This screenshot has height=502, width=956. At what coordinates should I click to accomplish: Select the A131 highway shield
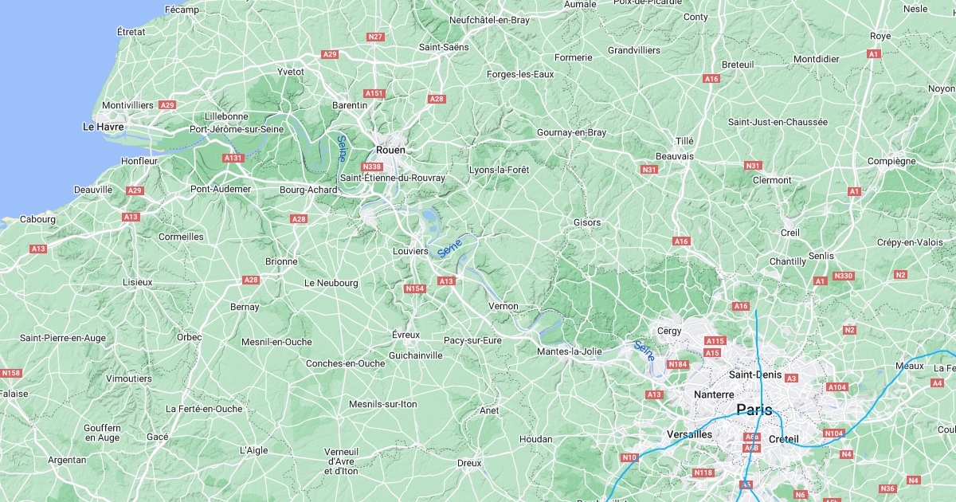coord(233,158)
